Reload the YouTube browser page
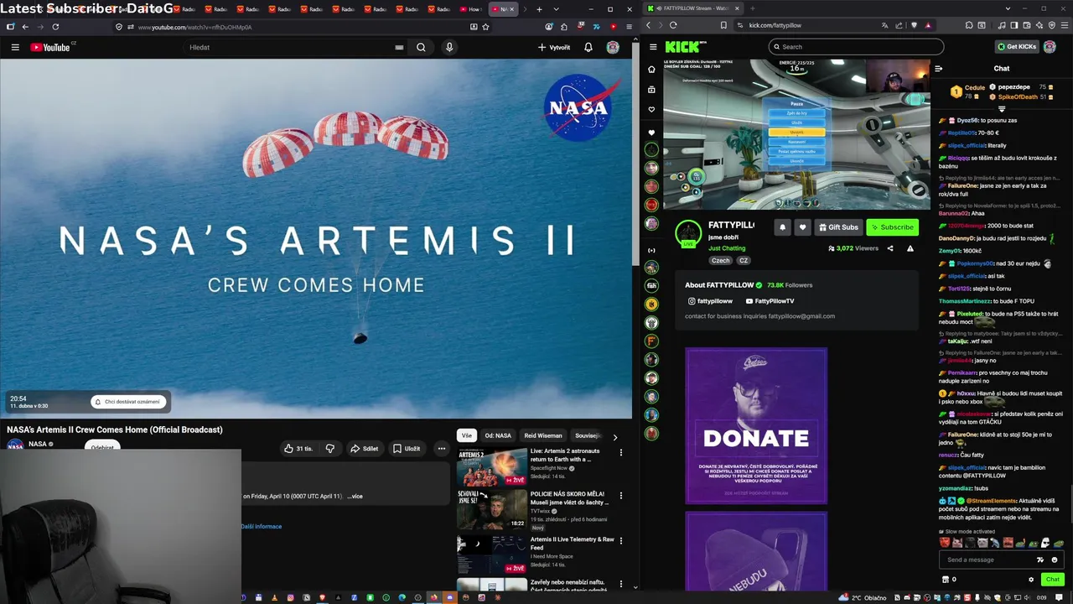Screen dimensions: 1073x604 tap(55, 27)
